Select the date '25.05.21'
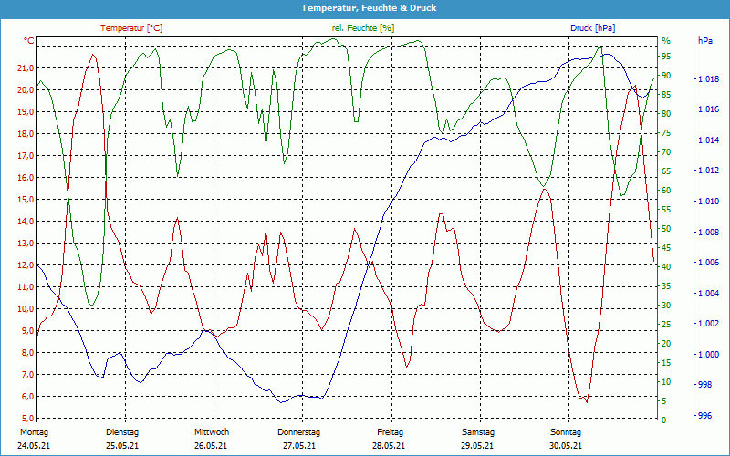This screenshot has width=730, height=456. pos(122,446)
